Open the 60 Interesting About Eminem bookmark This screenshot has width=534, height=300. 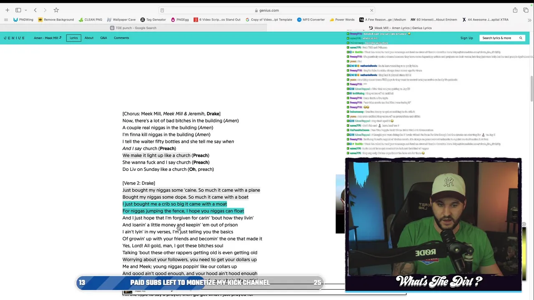(434, 20)
